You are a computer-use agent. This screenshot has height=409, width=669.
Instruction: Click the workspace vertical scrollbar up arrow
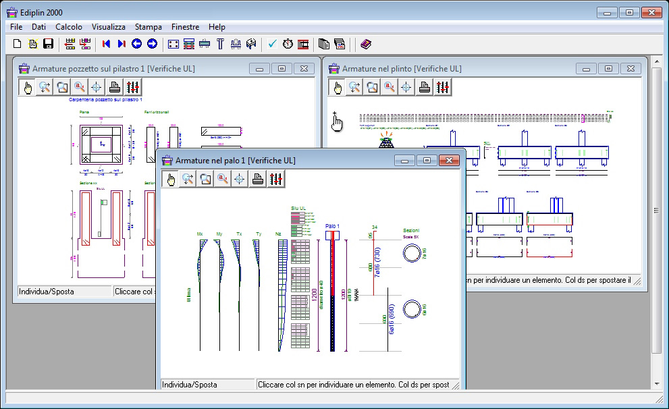coord(657,62)
